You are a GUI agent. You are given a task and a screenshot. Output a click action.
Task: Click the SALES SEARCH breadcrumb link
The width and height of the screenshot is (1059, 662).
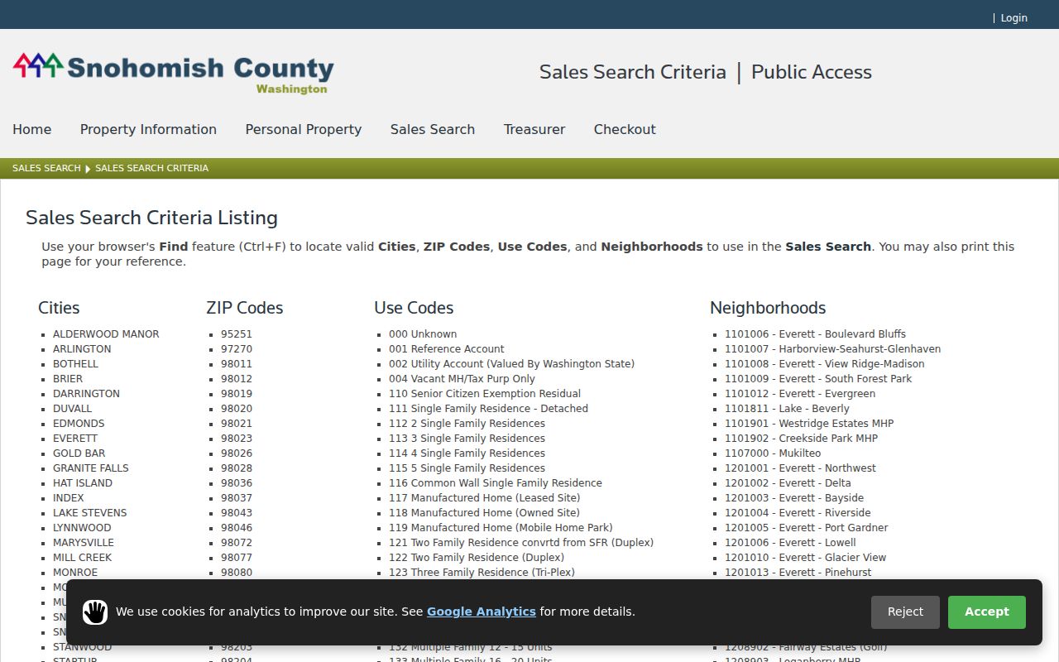click(46, 168)
